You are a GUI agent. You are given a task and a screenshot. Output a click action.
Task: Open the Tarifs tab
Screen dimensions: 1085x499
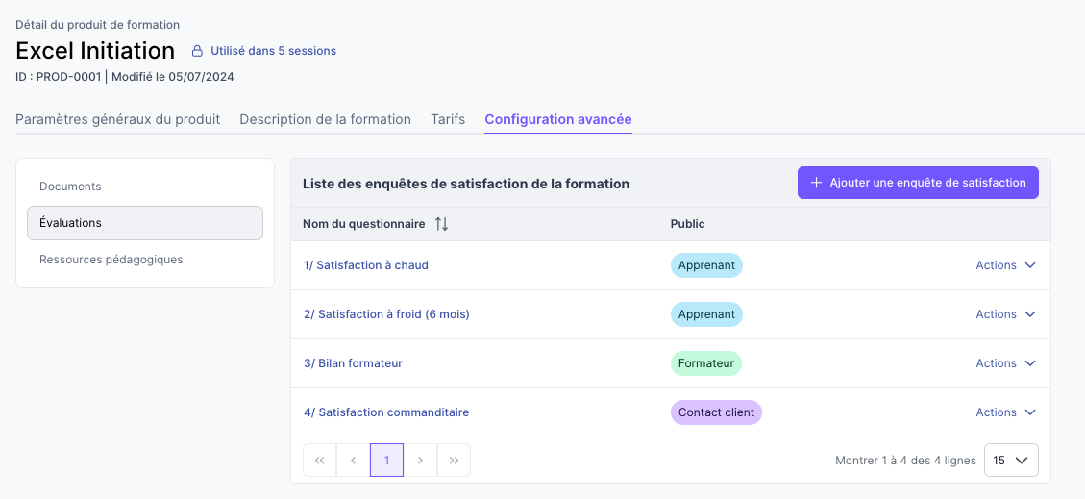(448, 119)
